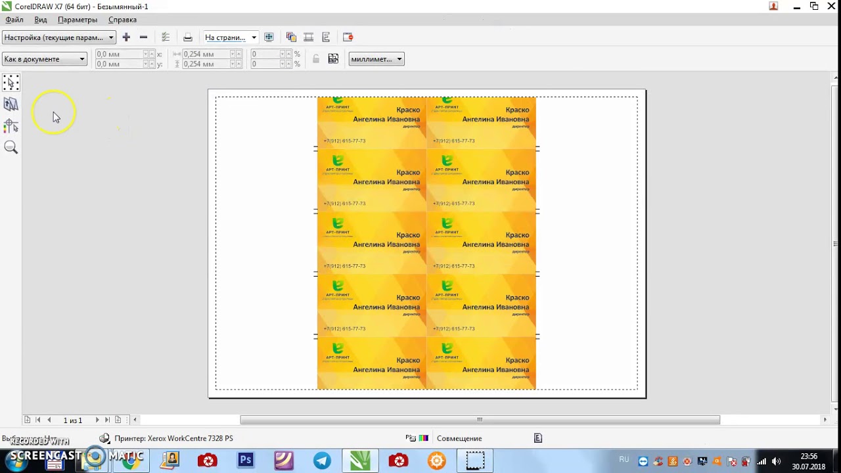Image resolution: width=841 pixels, height=473 pixels.
Task: Open Telegram from the taskbar
Action: [x=322, y=461]
